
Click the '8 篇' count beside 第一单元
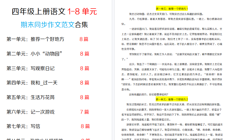point(84,39)
